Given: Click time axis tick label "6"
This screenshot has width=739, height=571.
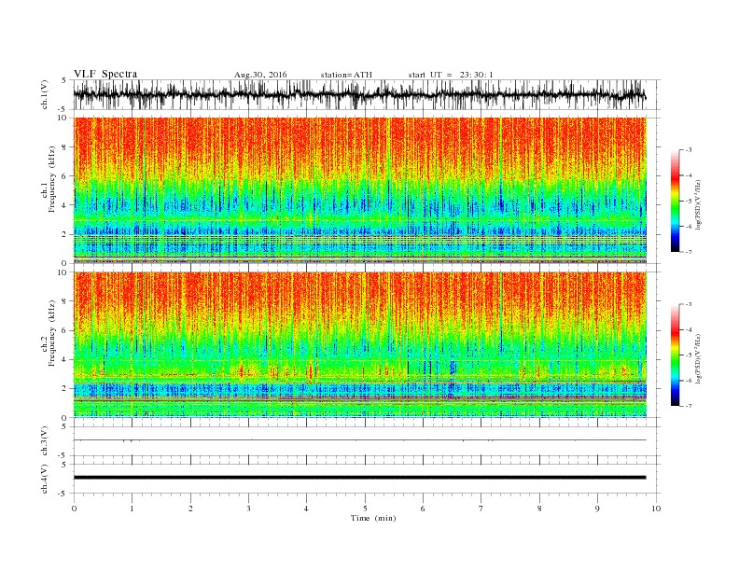Looking at the screenshot, I should 423,508.
